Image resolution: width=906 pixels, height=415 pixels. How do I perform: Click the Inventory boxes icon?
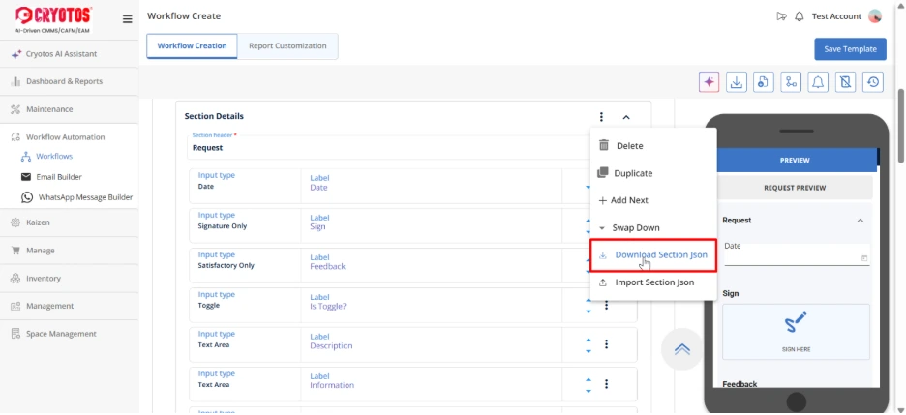15,279
